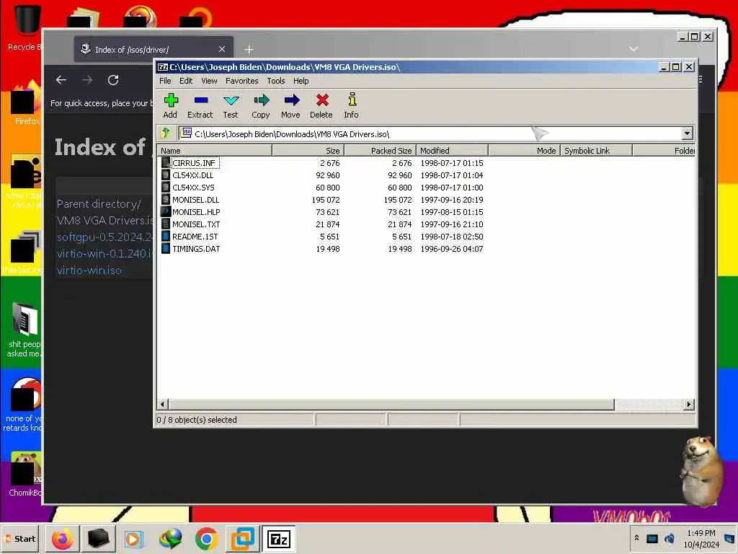Open the Tools menu

[x=276, y=81]
